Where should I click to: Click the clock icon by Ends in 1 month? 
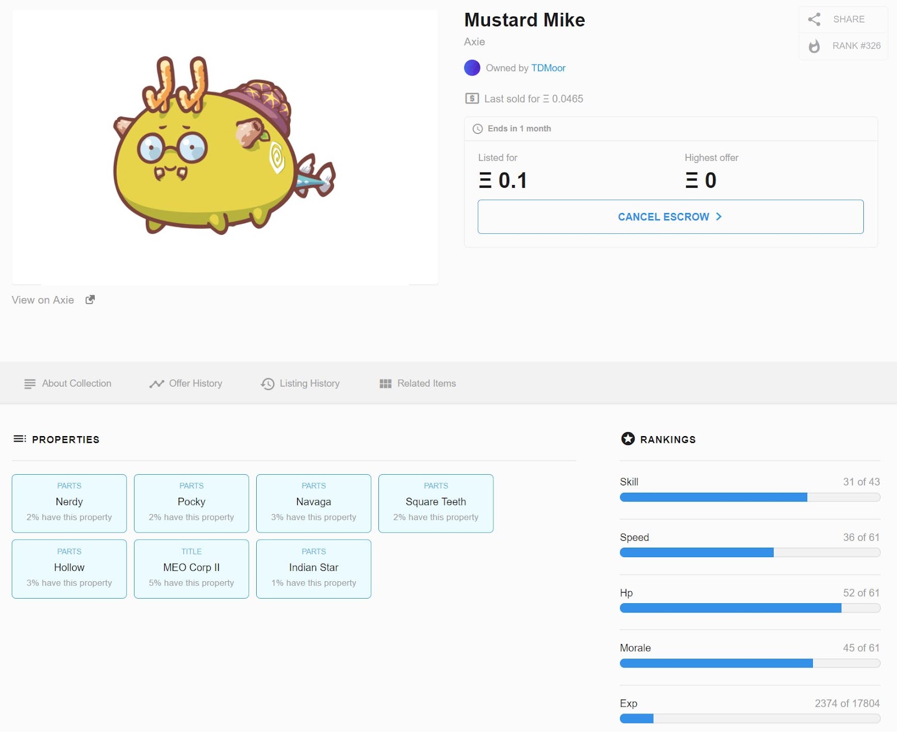(x=478, y=129)
